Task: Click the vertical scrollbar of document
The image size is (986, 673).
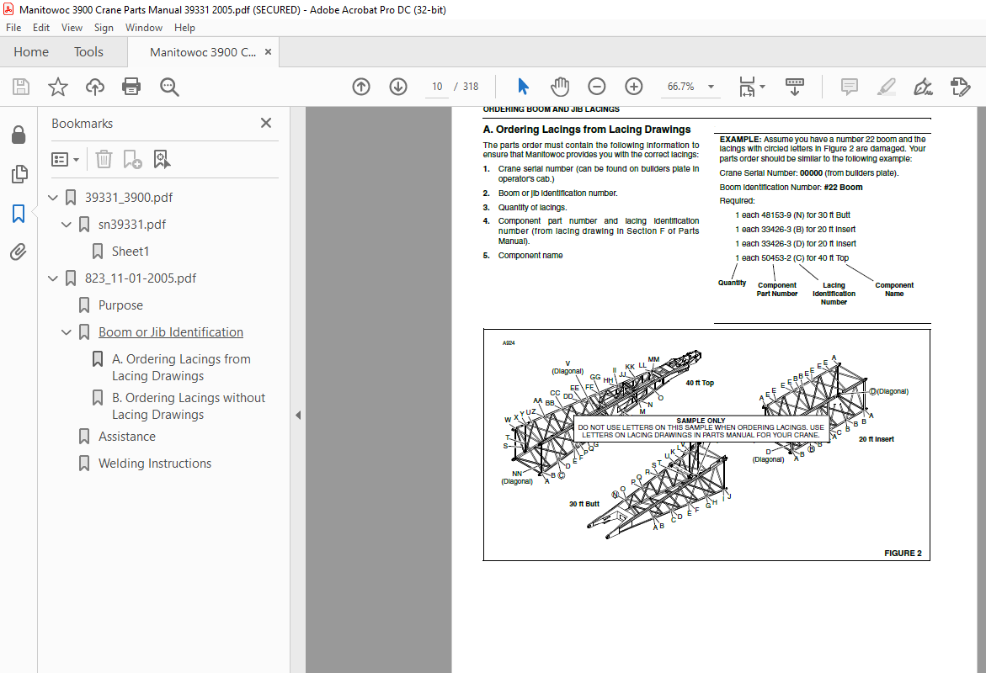Action: [x=982, y=389]
